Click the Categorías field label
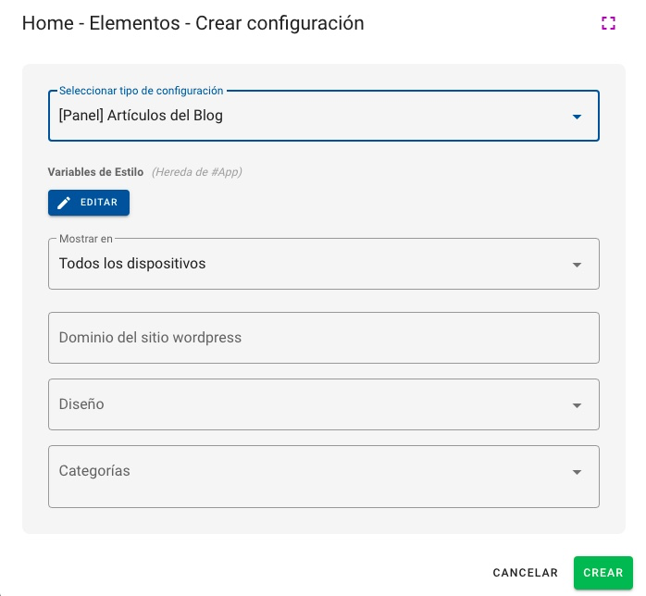The image size is (646, 596). 94,471
